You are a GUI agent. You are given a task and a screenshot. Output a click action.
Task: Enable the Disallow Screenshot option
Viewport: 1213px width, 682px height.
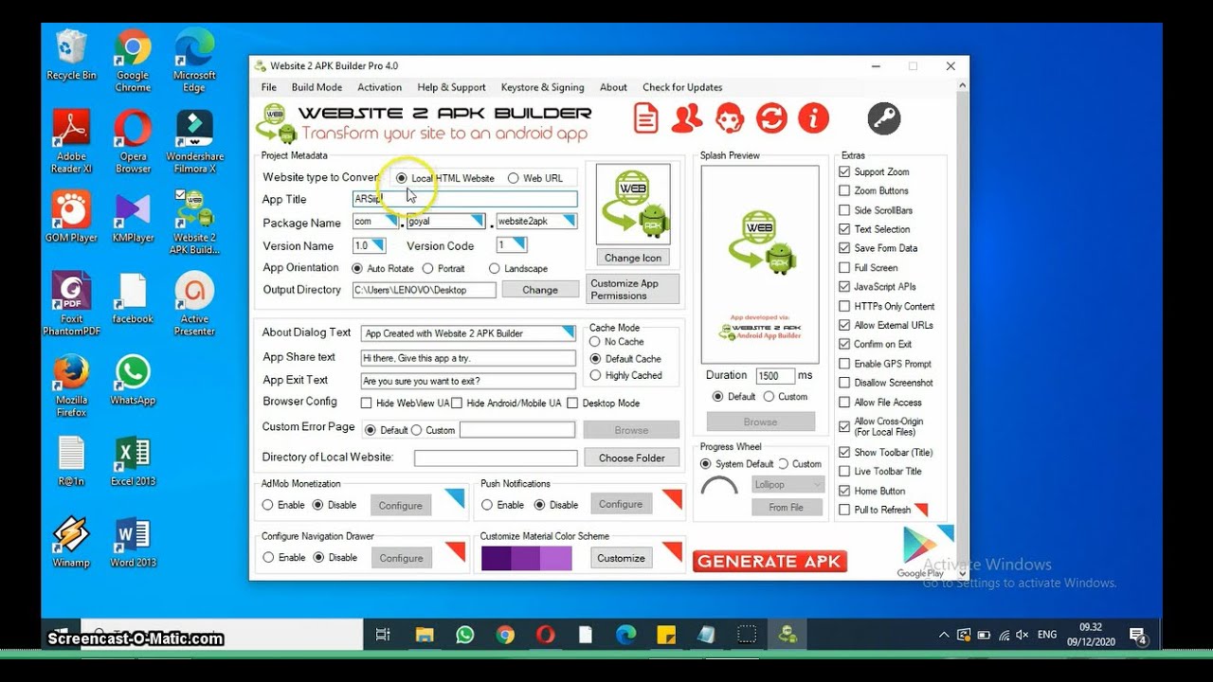point(844,383)
